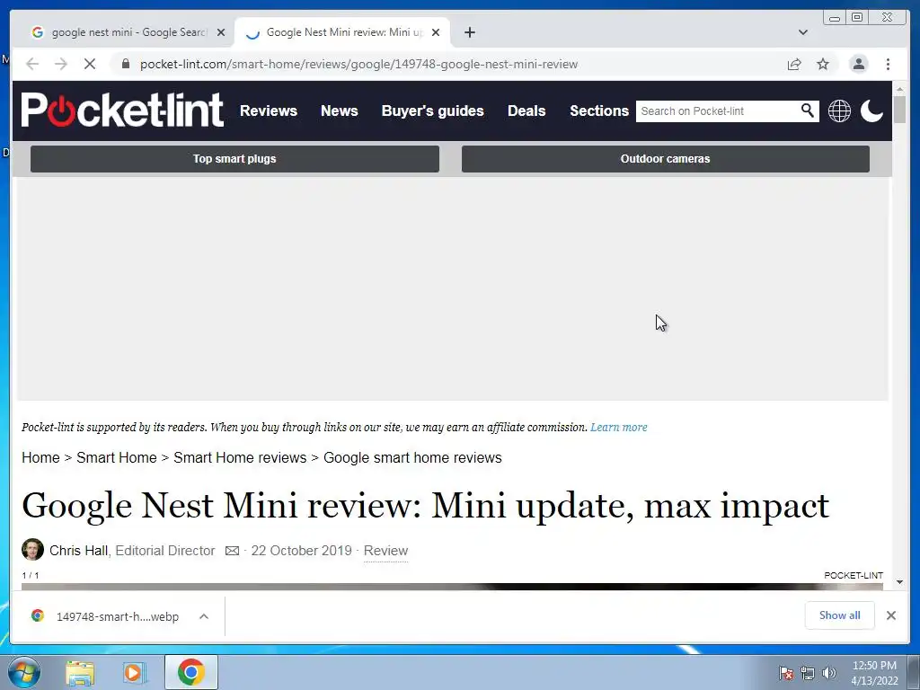Open the Deals menu
The image size is (920, 690).
(x=526, y=111)
